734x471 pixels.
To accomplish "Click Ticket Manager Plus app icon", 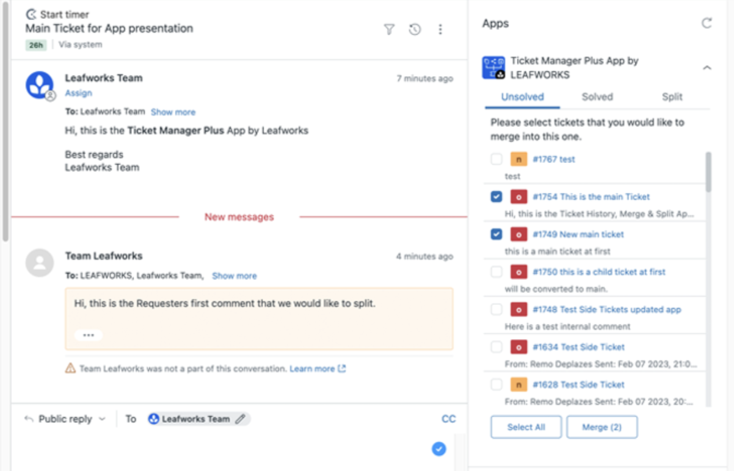I will tap(493, 68).
